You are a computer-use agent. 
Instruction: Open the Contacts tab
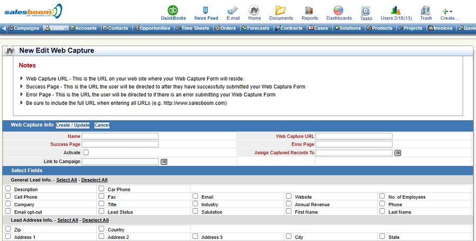click(115, 28)
